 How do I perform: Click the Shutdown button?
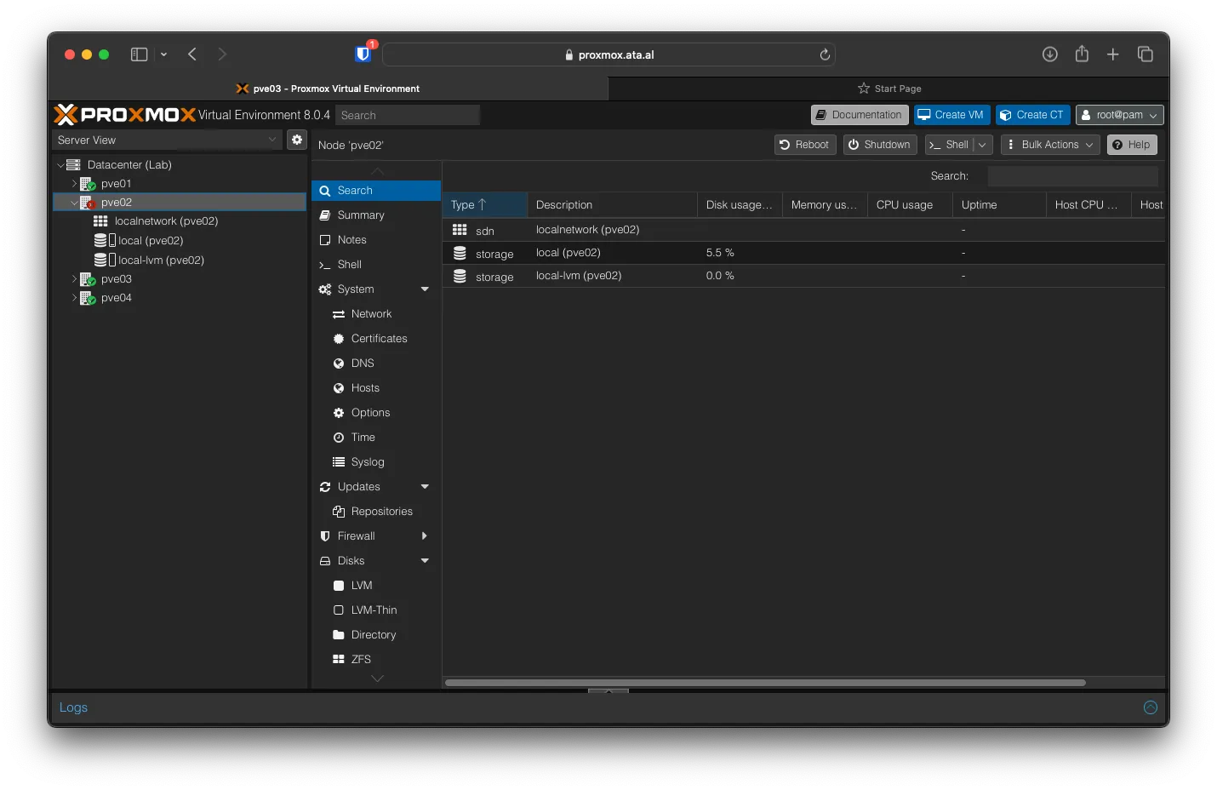[x=879, y=145]
